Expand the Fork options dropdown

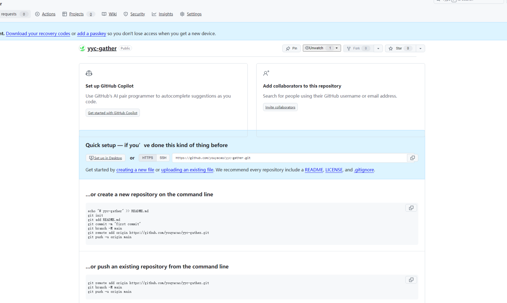(x=378, y=48)
